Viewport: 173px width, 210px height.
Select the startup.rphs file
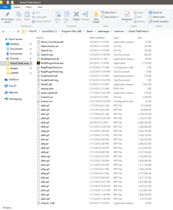click(47, 88)
